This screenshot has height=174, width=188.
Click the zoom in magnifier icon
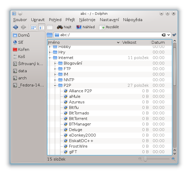click(173, 159)
